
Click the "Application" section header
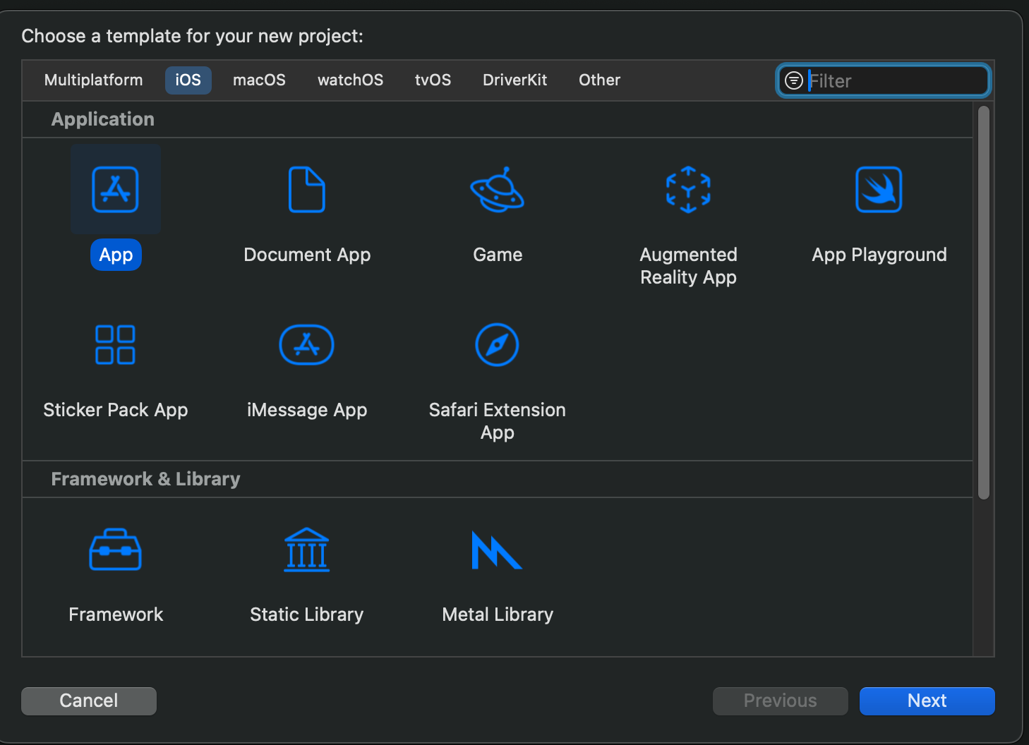tap(103, 119)
